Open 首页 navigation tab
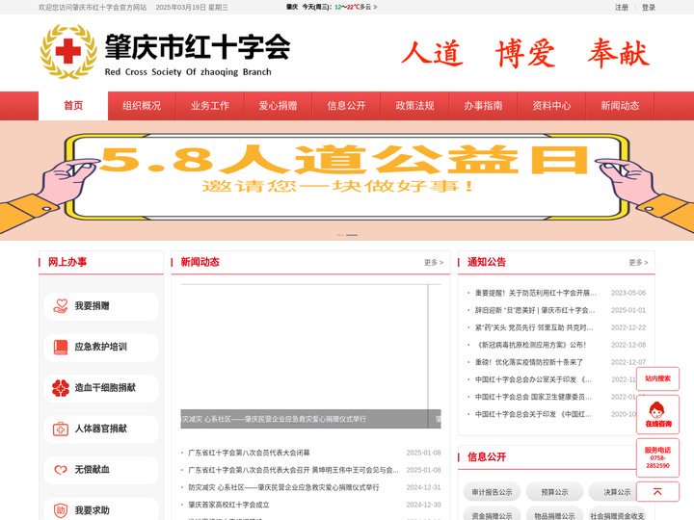This screenshot has height=520, width=694. click(73, 106)
